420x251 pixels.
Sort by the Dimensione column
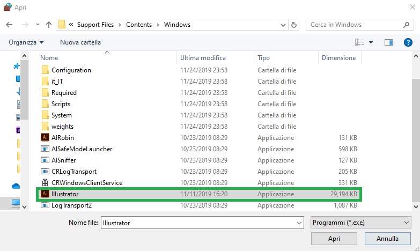click(x=340, y=58)
